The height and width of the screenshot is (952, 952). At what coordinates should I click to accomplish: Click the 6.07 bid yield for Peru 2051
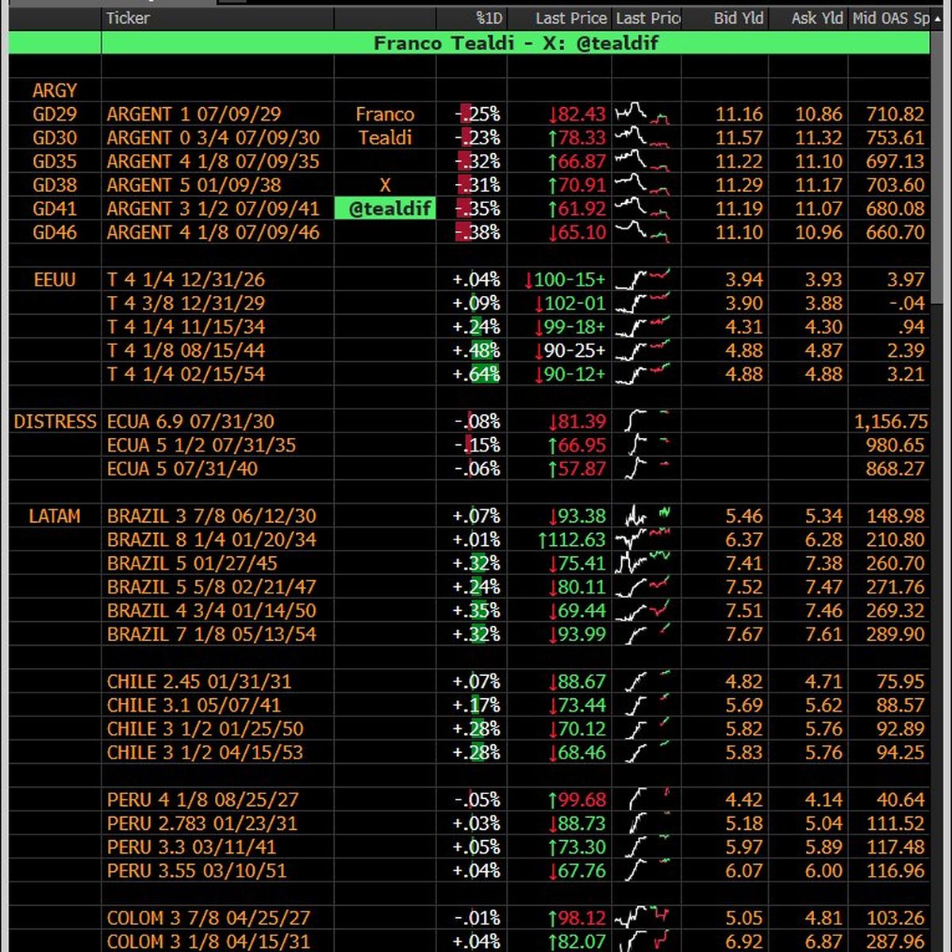point(744,871)
